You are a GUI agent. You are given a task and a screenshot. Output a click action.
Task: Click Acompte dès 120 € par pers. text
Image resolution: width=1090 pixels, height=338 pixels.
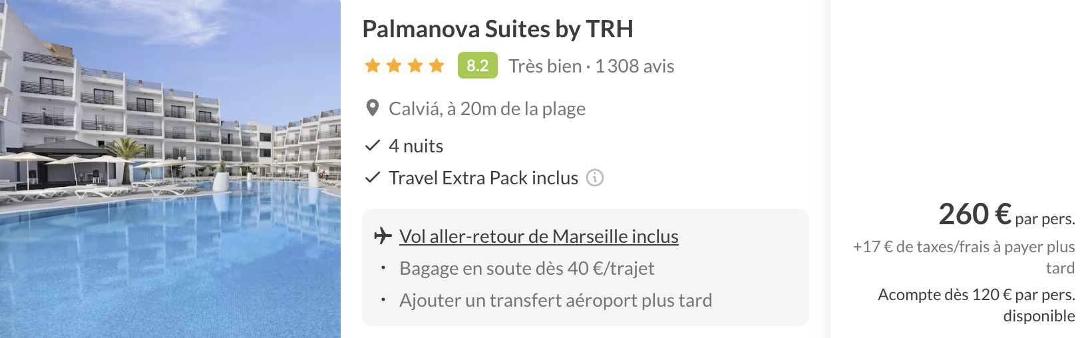pos(976,305)
